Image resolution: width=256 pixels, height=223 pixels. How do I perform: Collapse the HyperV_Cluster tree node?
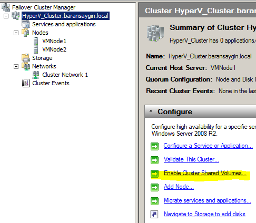click(6, 16)
